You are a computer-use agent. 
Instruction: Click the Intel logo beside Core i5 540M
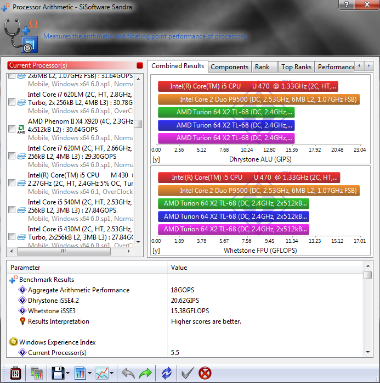coord(21,210)
